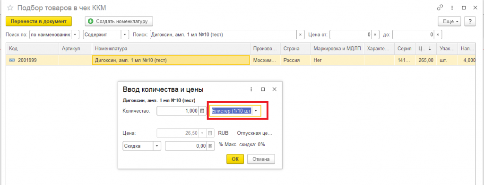Open calculator for 'Количество' field

[x=202, y=111]
